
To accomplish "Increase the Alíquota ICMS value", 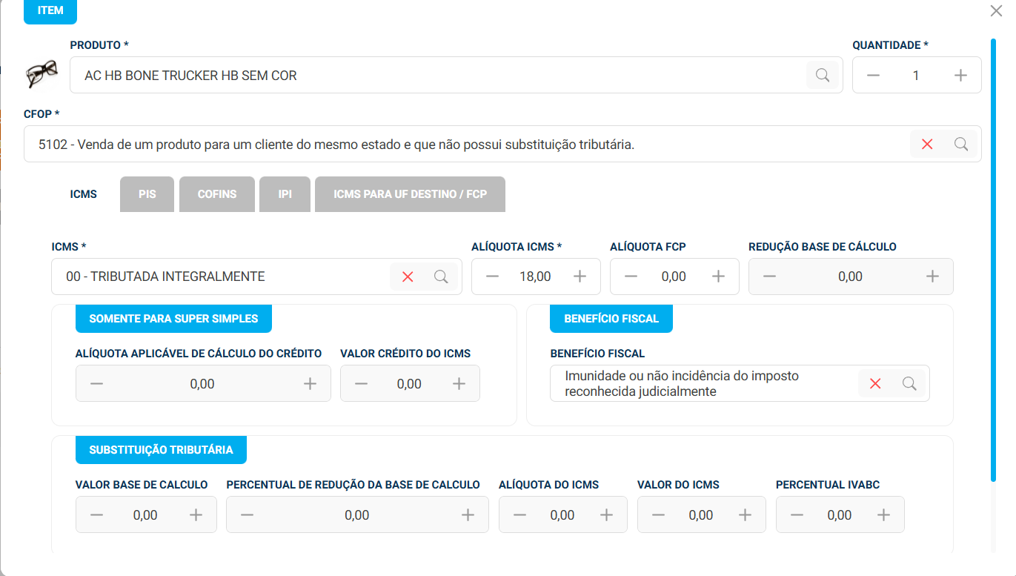I will point(580,277).
